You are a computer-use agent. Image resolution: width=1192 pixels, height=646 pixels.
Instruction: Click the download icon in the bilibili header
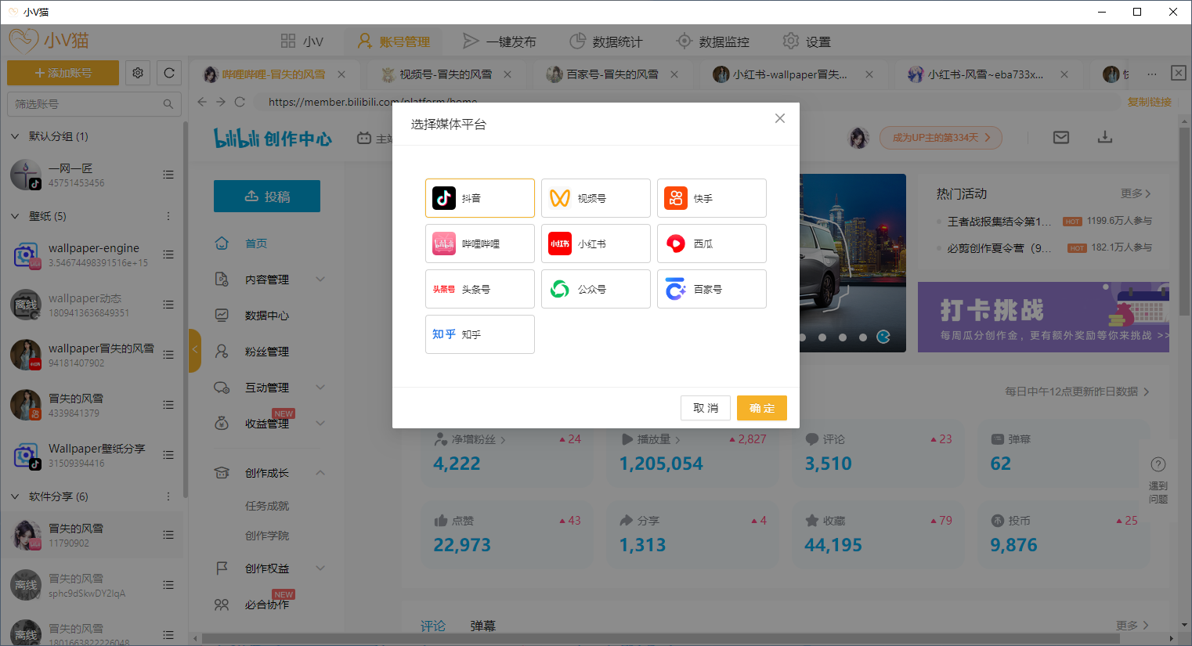[x=1105, y=137]
